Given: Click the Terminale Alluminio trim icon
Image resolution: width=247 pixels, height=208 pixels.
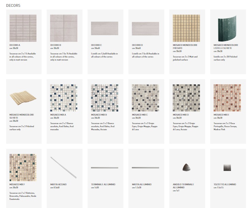Looking at the screenshot, I should (x=104, y=168).
